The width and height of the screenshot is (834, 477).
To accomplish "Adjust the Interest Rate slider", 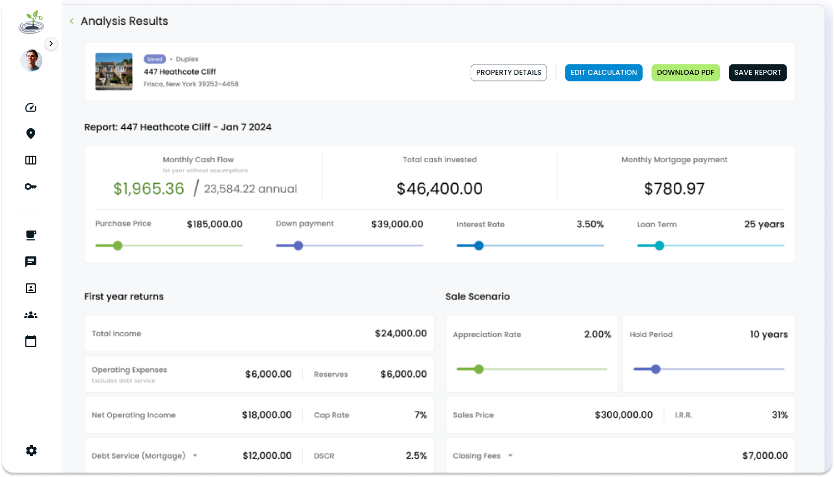I will 478,245.
